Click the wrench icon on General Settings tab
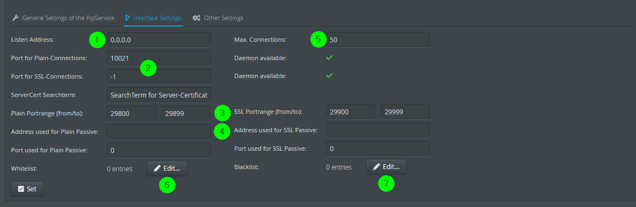Viewport: 636px width, 207px height. [x=15, y=18]
